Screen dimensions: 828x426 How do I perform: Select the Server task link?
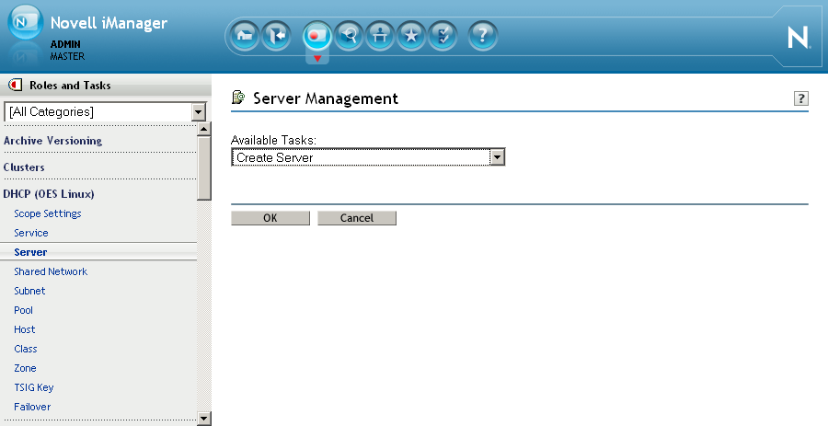click(x=30, y=252)
